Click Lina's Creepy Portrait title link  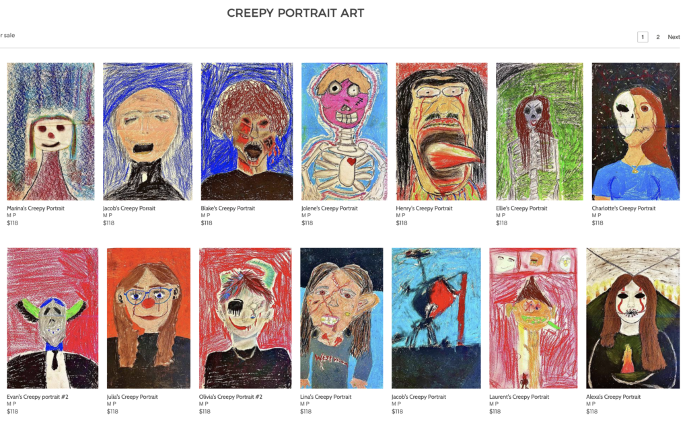point(326,397)
